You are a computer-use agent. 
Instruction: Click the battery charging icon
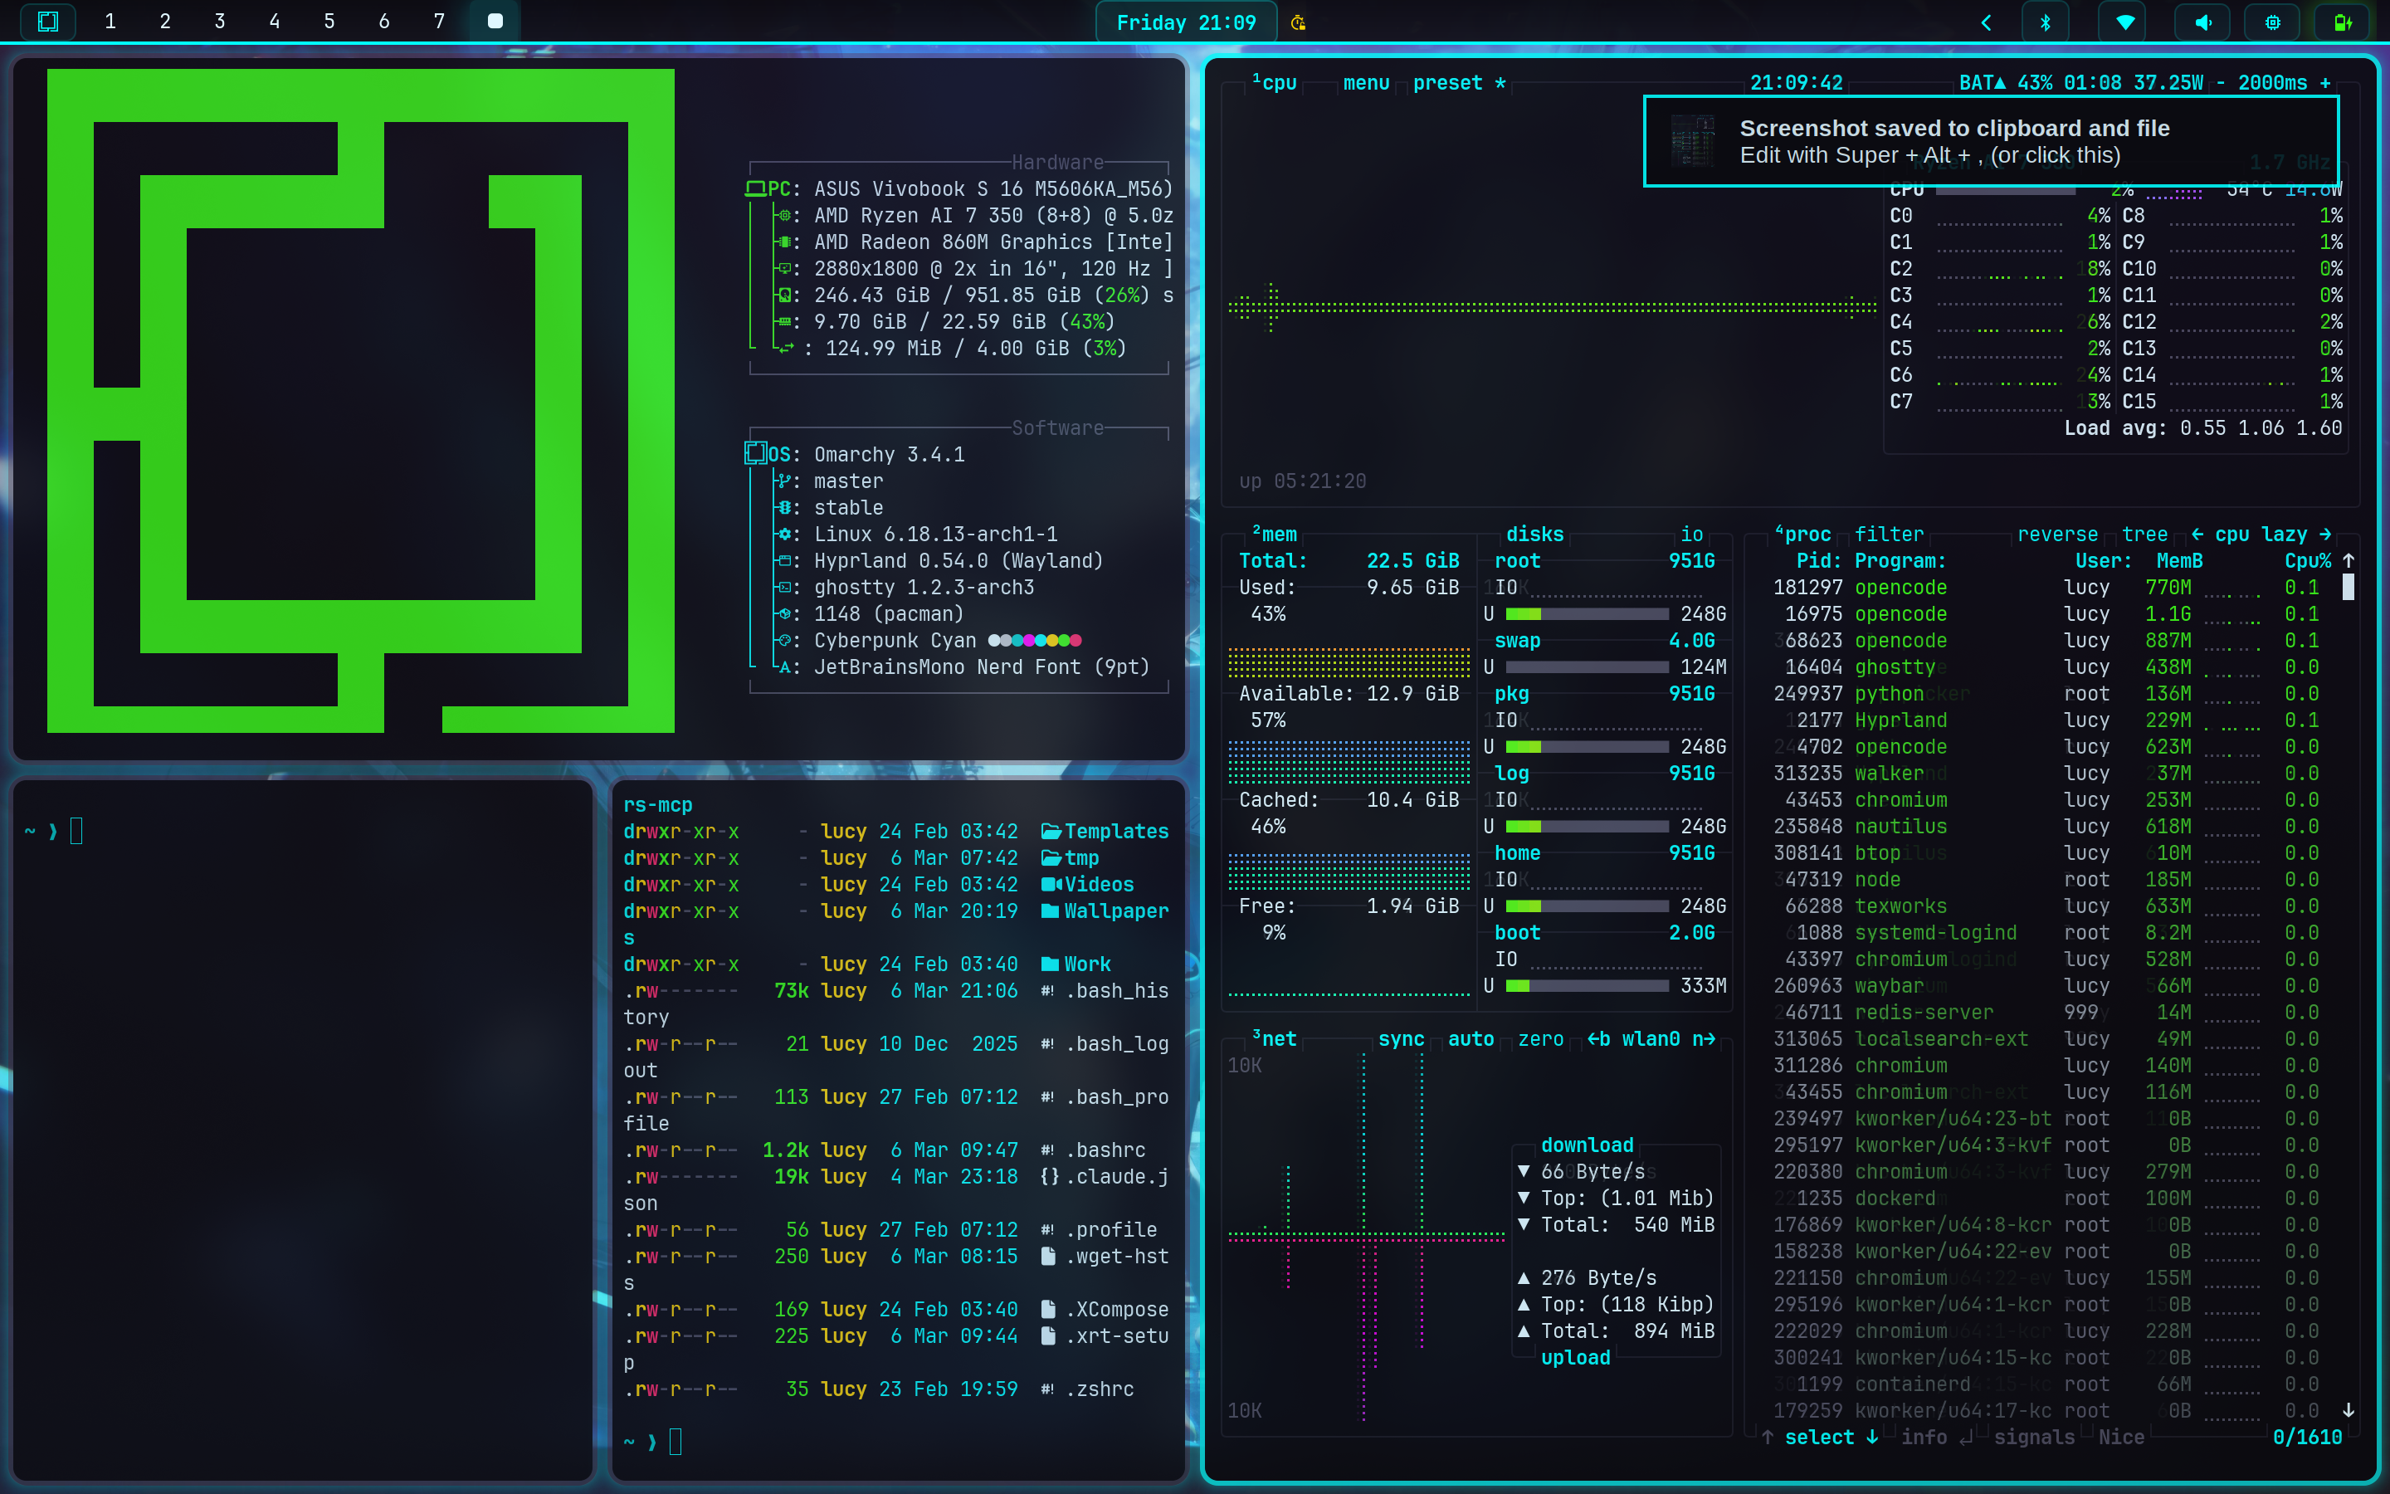(x=2342, y=22)
